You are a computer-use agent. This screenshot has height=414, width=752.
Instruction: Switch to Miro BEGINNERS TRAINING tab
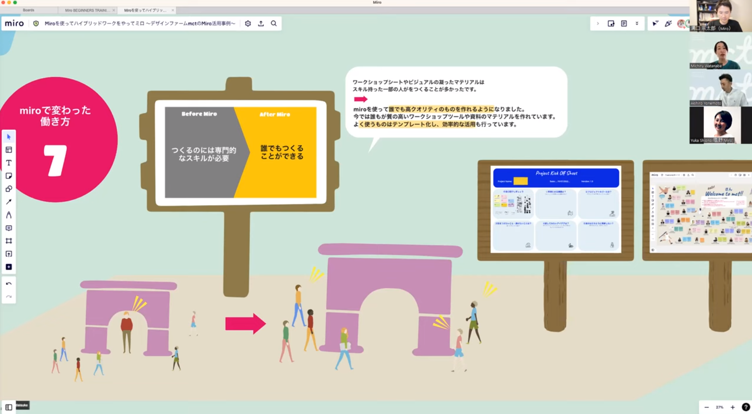87,10
